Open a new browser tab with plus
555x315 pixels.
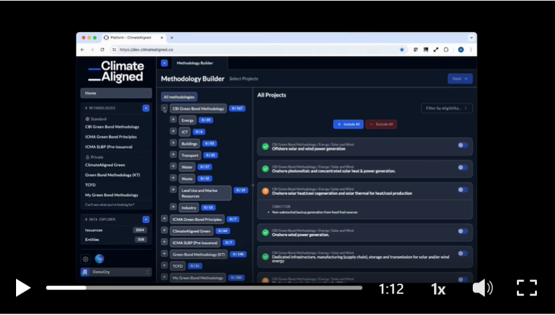pos(172,37)
